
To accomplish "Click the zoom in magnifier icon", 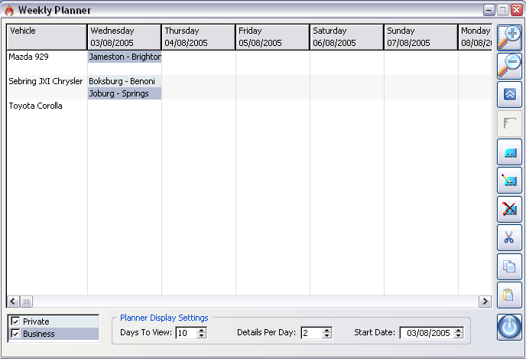I will (509, 38).
